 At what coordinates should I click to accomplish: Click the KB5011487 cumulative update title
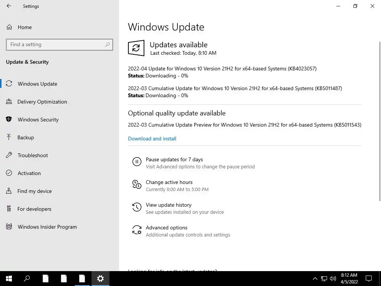(x=235, y=88)
